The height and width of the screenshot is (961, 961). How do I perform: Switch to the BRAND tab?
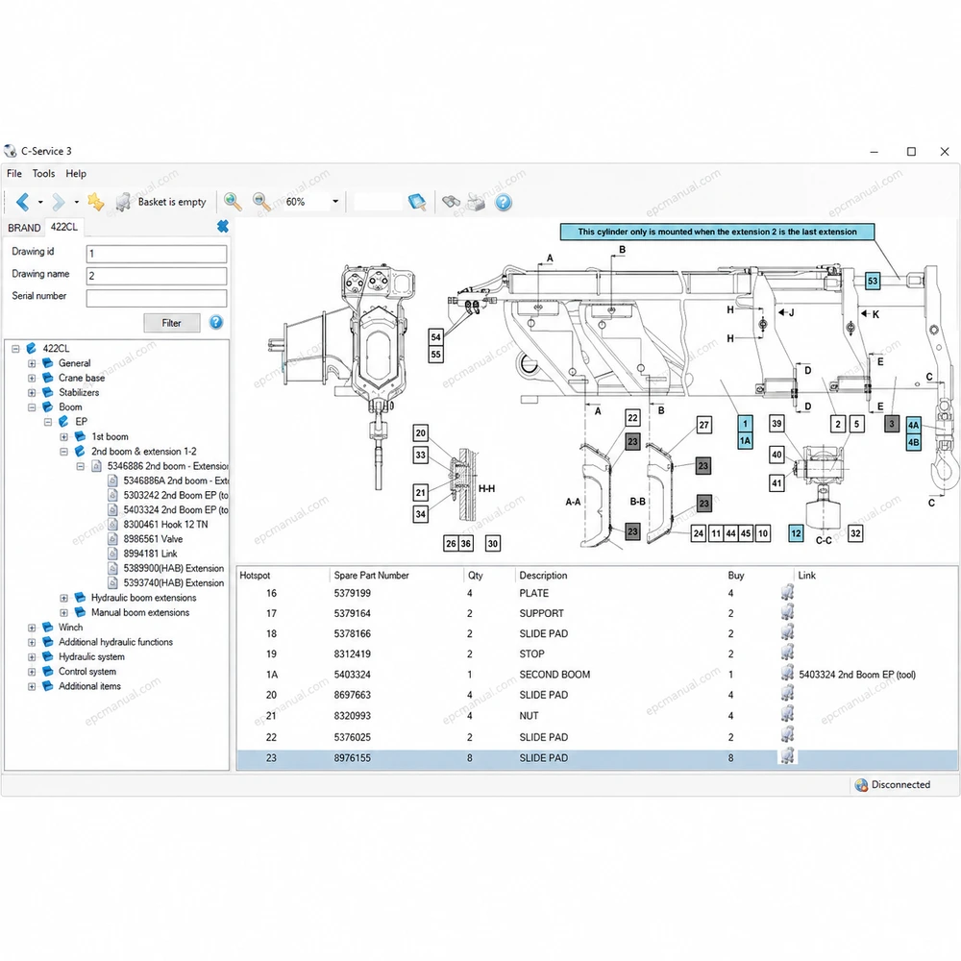coord(24,228)
